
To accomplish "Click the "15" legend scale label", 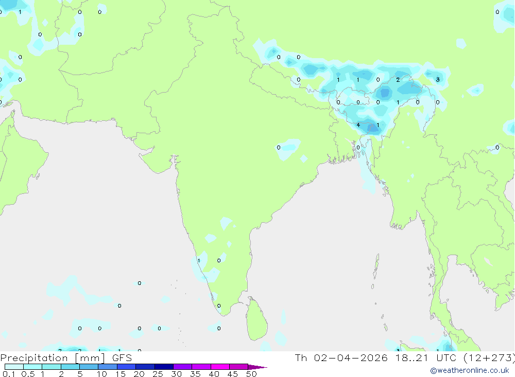I will [x=120, y=374].
